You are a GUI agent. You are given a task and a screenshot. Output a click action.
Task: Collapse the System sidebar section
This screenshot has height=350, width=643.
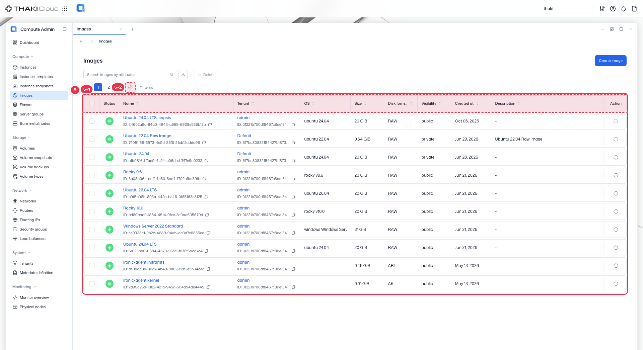tap(21, 253)
